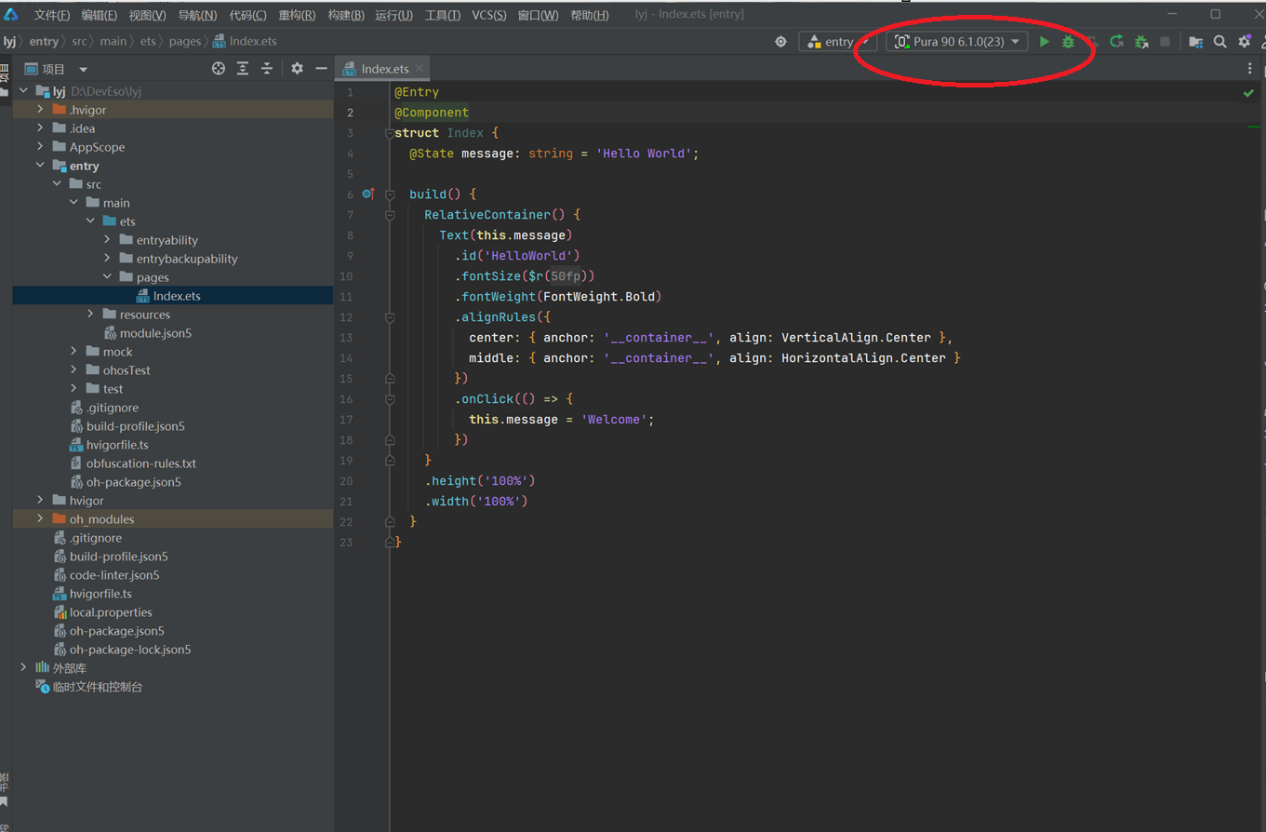Screen dimensions: 1266x832
Task: Click the DevEco Studio logo icon
Action: coord(10,14)
